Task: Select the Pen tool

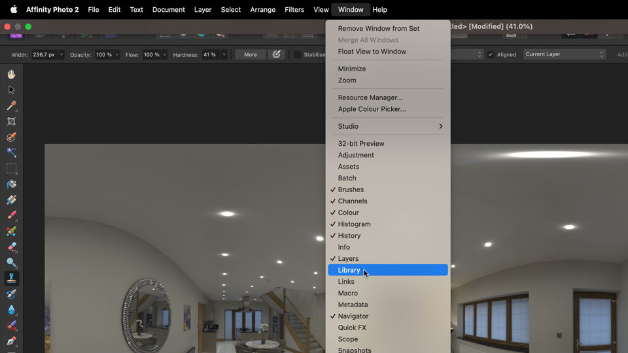Action: pos(11,341)
